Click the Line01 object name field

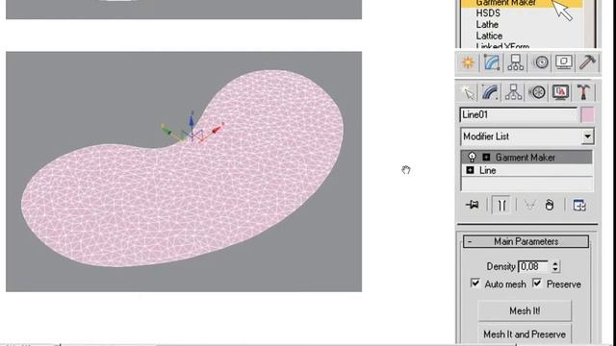(x=519, y=115)
